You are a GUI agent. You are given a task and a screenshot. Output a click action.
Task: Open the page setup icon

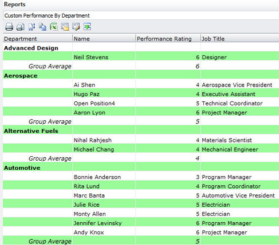click(x=31, y=27)
